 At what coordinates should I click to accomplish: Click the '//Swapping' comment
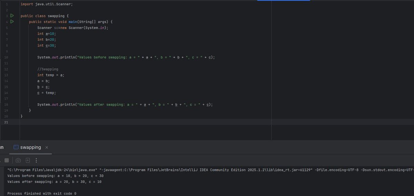coord(48,69)
